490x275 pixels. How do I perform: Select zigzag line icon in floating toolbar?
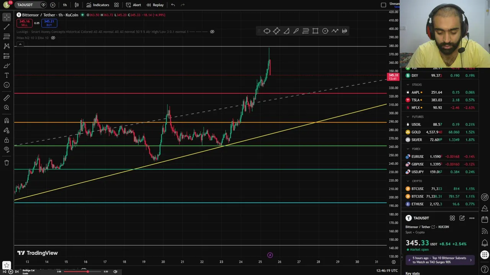(335, 31)
